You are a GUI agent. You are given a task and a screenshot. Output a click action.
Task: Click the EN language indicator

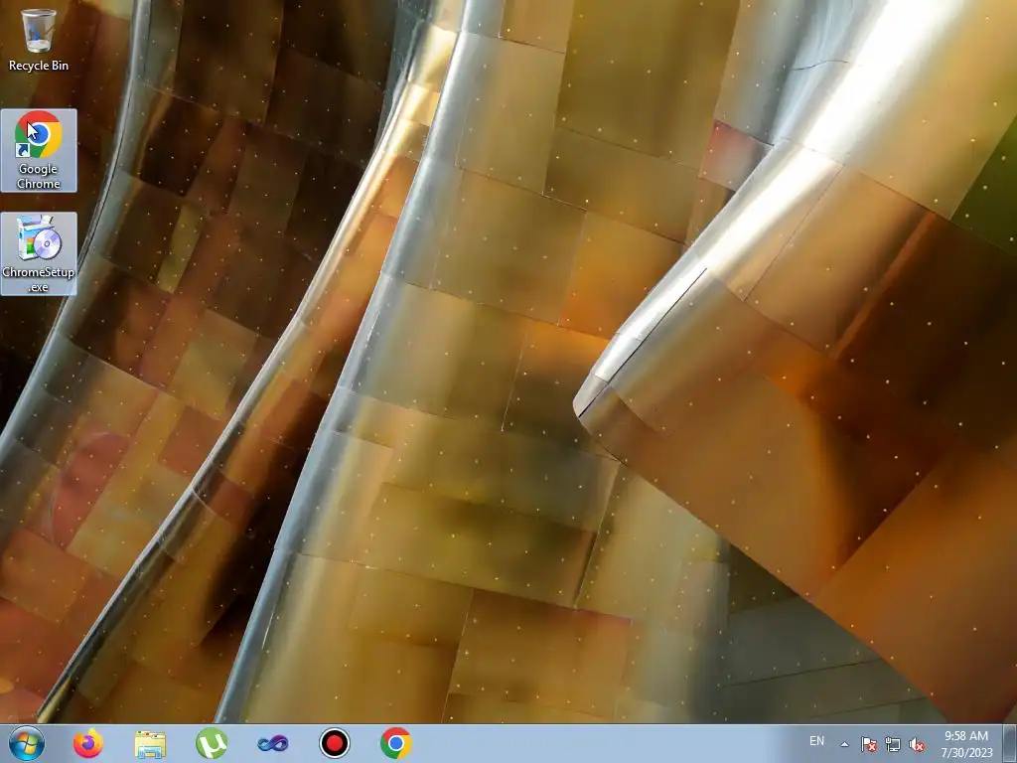tap(816, 741)
